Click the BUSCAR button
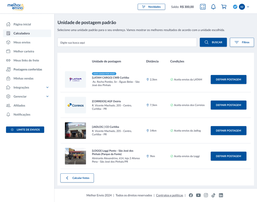The width and height of the screenshot is (257, 202). tap(213, 42)
